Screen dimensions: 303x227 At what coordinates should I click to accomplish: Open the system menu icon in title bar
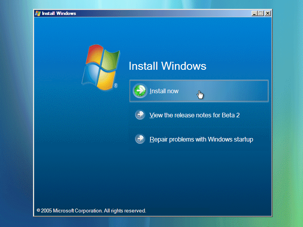[x=38, y=13]
